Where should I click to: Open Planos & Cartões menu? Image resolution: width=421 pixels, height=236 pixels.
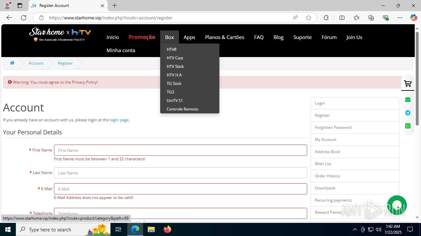(x=225, y=37)
